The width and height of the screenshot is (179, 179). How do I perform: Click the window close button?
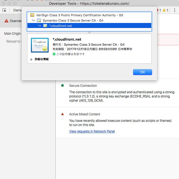pos(4,3)
